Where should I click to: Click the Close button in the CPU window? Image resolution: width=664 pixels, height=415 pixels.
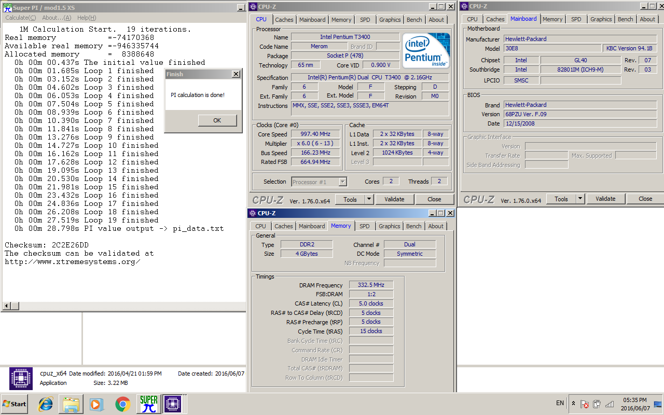435,199
